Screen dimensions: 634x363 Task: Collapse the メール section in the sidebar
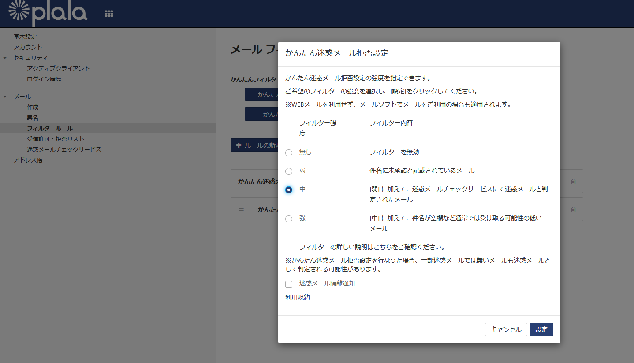4,96
